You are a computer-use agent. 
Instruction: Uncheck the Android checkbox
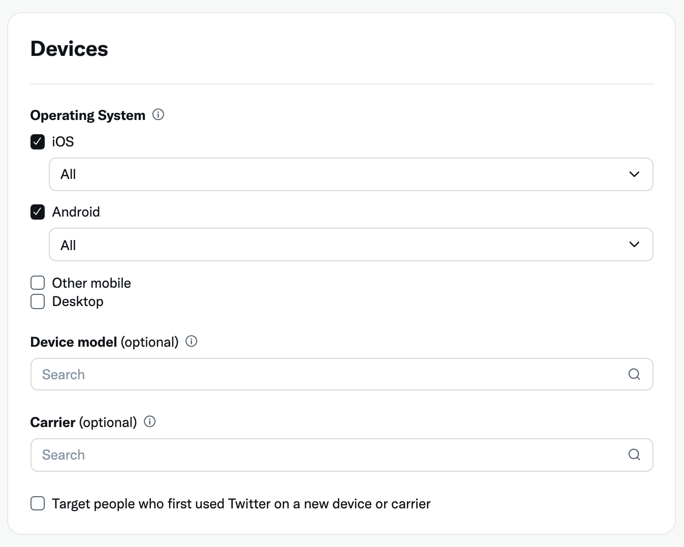pos(38,211)
